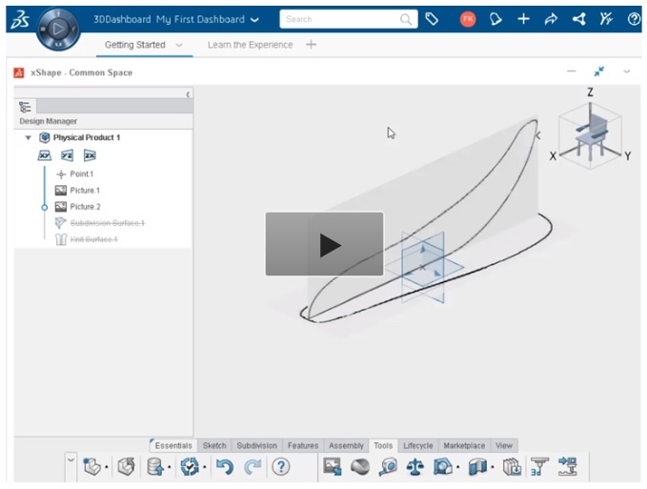Viewport: 647px width, 489px height.
Task: Open the Lifecycle toolbar tab
Action: [418, 446]
